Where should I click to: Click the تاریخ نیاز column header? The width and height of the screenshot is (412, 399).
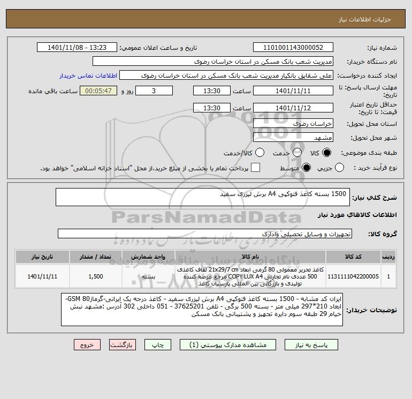tap(42, 257)
